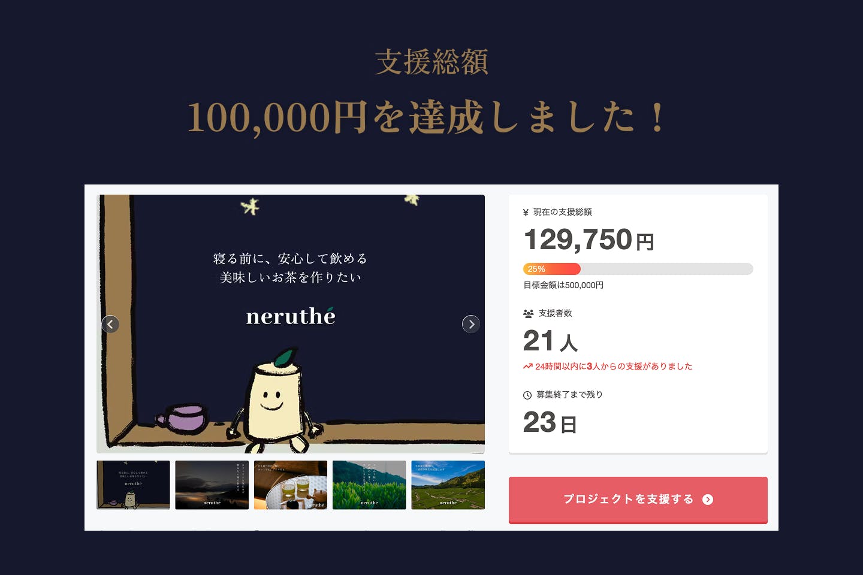Advance carousel with right arrow
Viewport: 863px width, 575px height.
pyautogui.click(x=471, y=324)
